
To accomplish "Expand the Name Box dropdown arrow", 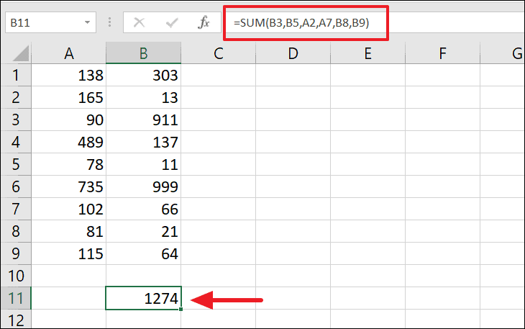I will tap(88, 22).
